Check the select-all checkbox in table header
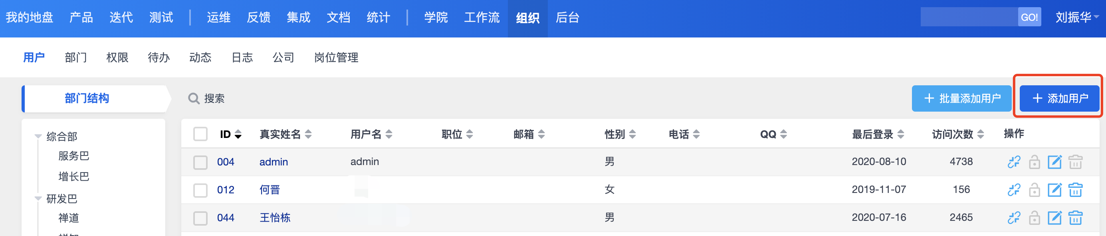Image resolution: width=1106 pixels, height=236 pixels. click(x=200, y=134)
